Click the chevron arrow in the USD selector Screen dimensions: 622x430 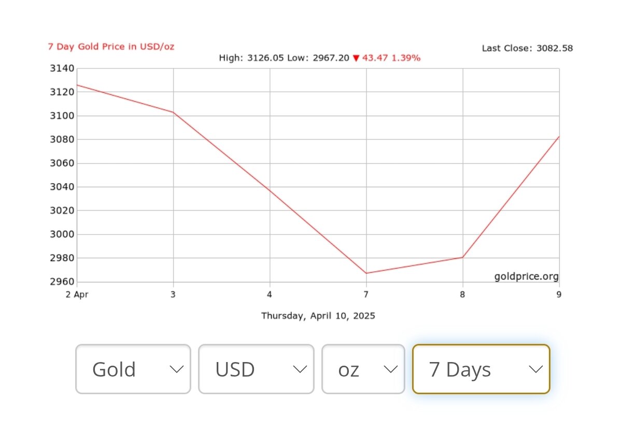[300, 369]
